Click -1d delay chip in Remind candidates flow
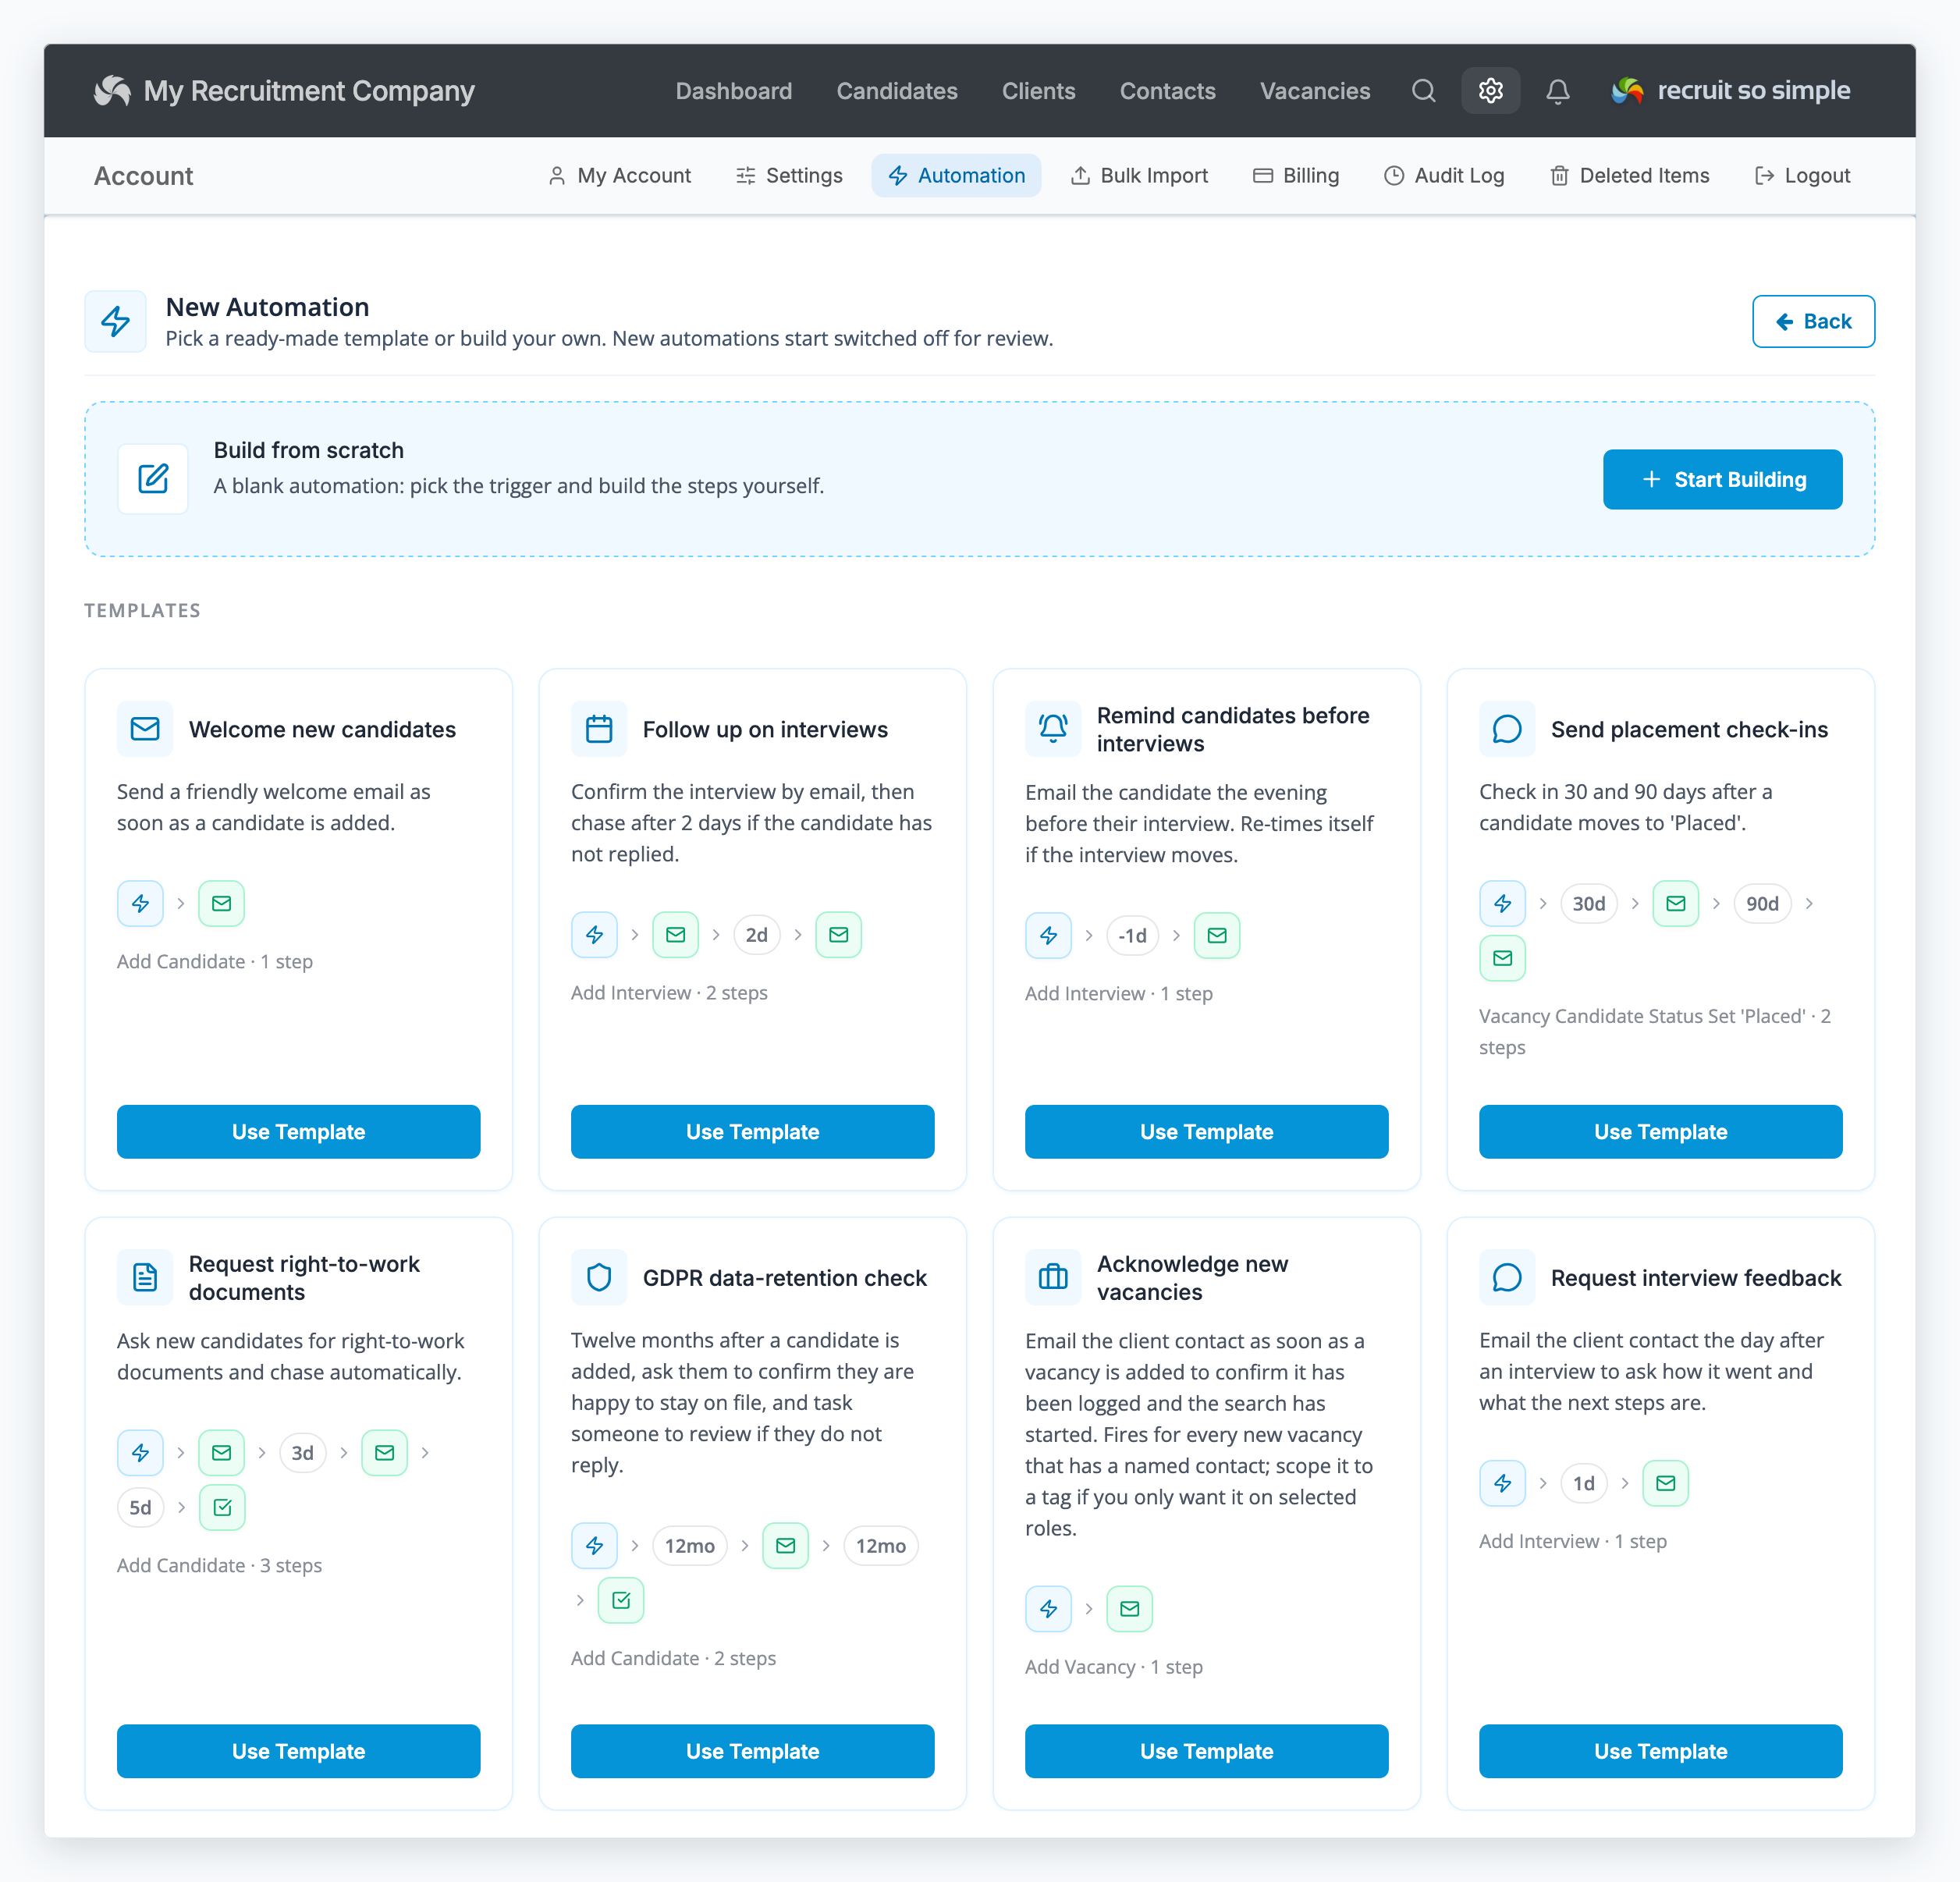This screenshot has width=1960, height=1882. pyautogui.click(x=1132, y=936)
